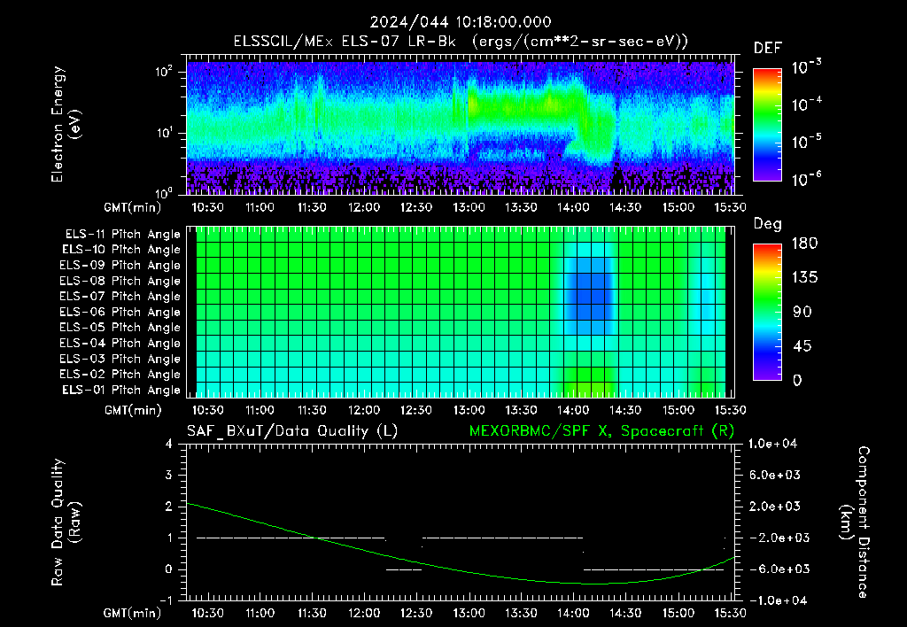Viewport: 907px width, 627px height.
Task: Click the Deg pitch angle colorbar
Action: tap(767, 313)
